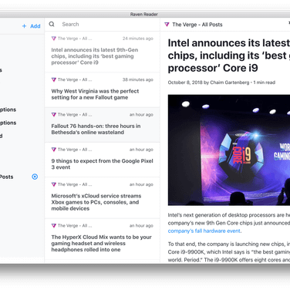
Task: Click the Verge logo in article header
Action: 167,25
